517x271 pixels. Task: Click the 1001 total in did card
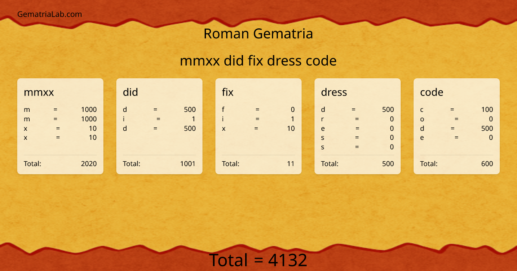[188, 163]
